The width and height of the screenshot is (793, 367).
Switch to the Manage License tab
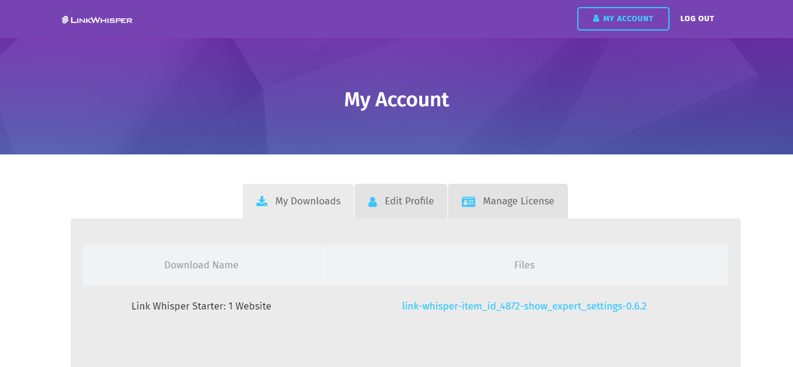coord(508,201)
